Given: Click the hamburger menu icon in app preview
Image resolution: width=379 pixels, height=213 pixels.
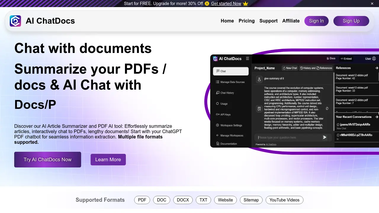Looking at the screenshot, I should pyautogui.click(x=248, y=59).
